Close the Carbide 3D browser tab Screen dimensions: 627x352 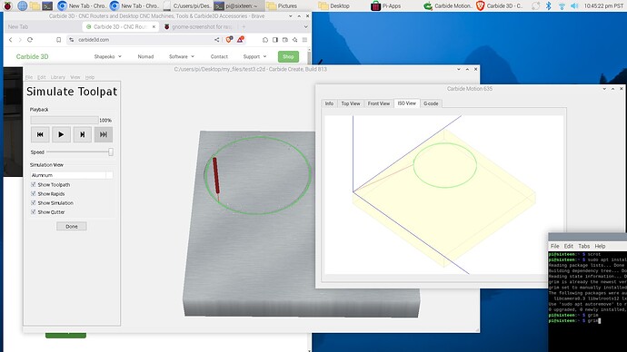pos(154,26)
